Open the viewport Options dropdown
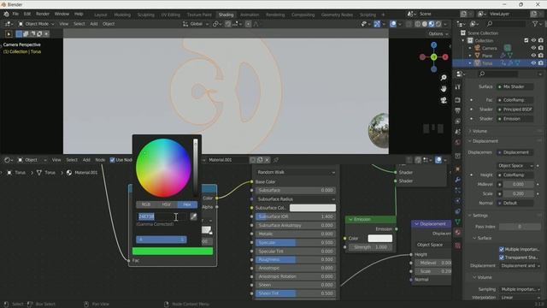The height and width of the screenshot is (308, 547). 438,34
